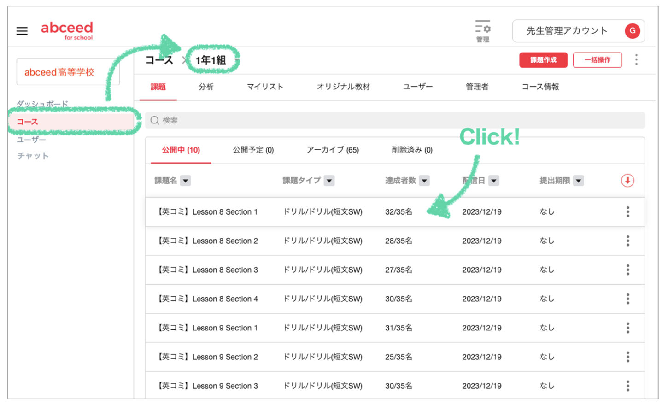
Task: Open the abceed高等学校 school selector
Action: pos(68,72)
